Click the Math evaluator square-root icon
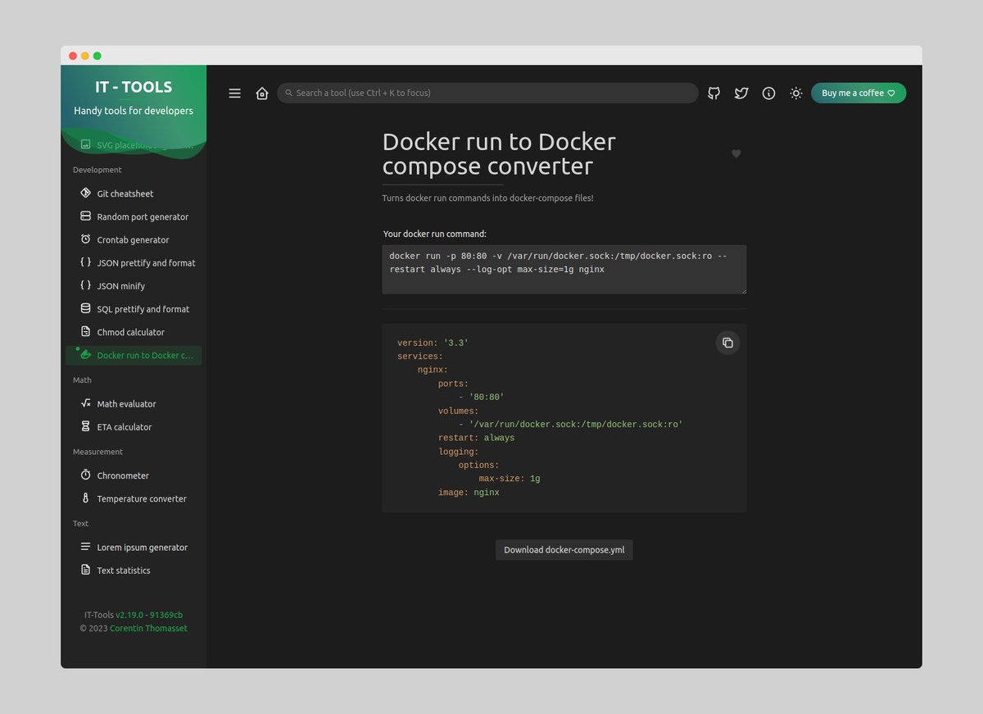 86,403
